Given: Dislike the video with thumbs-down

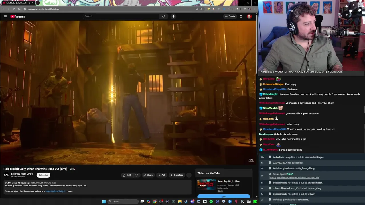Looking at the screenshot, I should 136,175.
